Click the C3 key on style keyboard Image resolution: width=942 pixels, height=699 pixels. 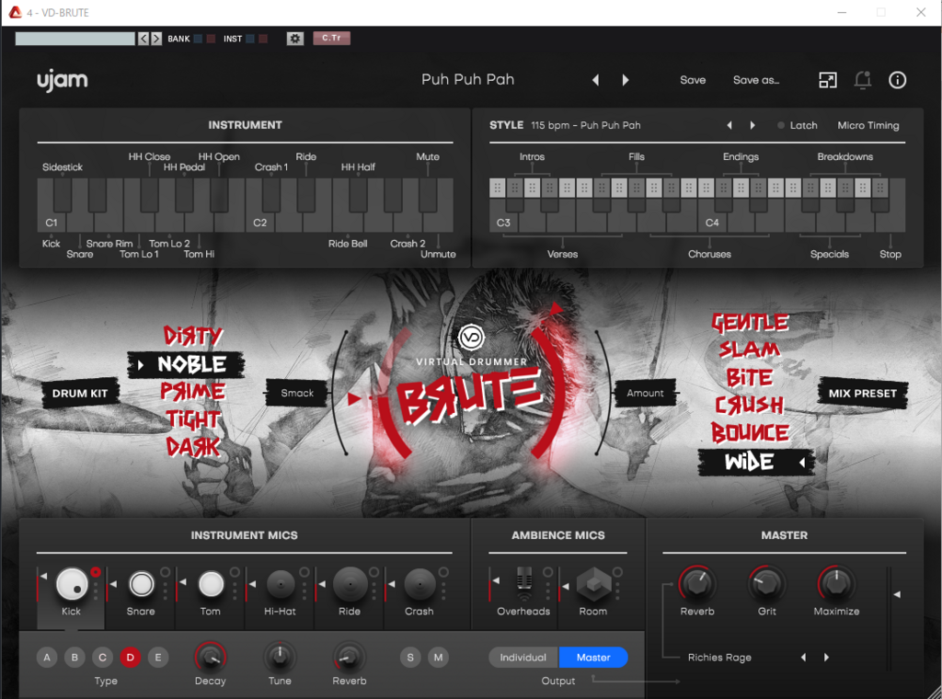[x=503, y=221]
